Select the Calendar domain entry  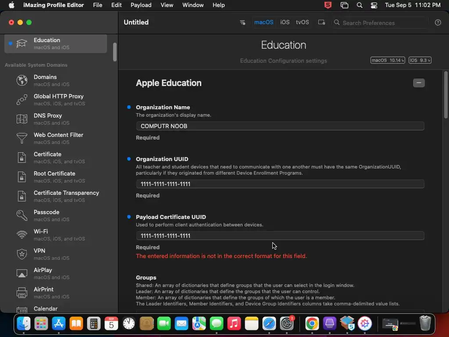coord(56,309)
